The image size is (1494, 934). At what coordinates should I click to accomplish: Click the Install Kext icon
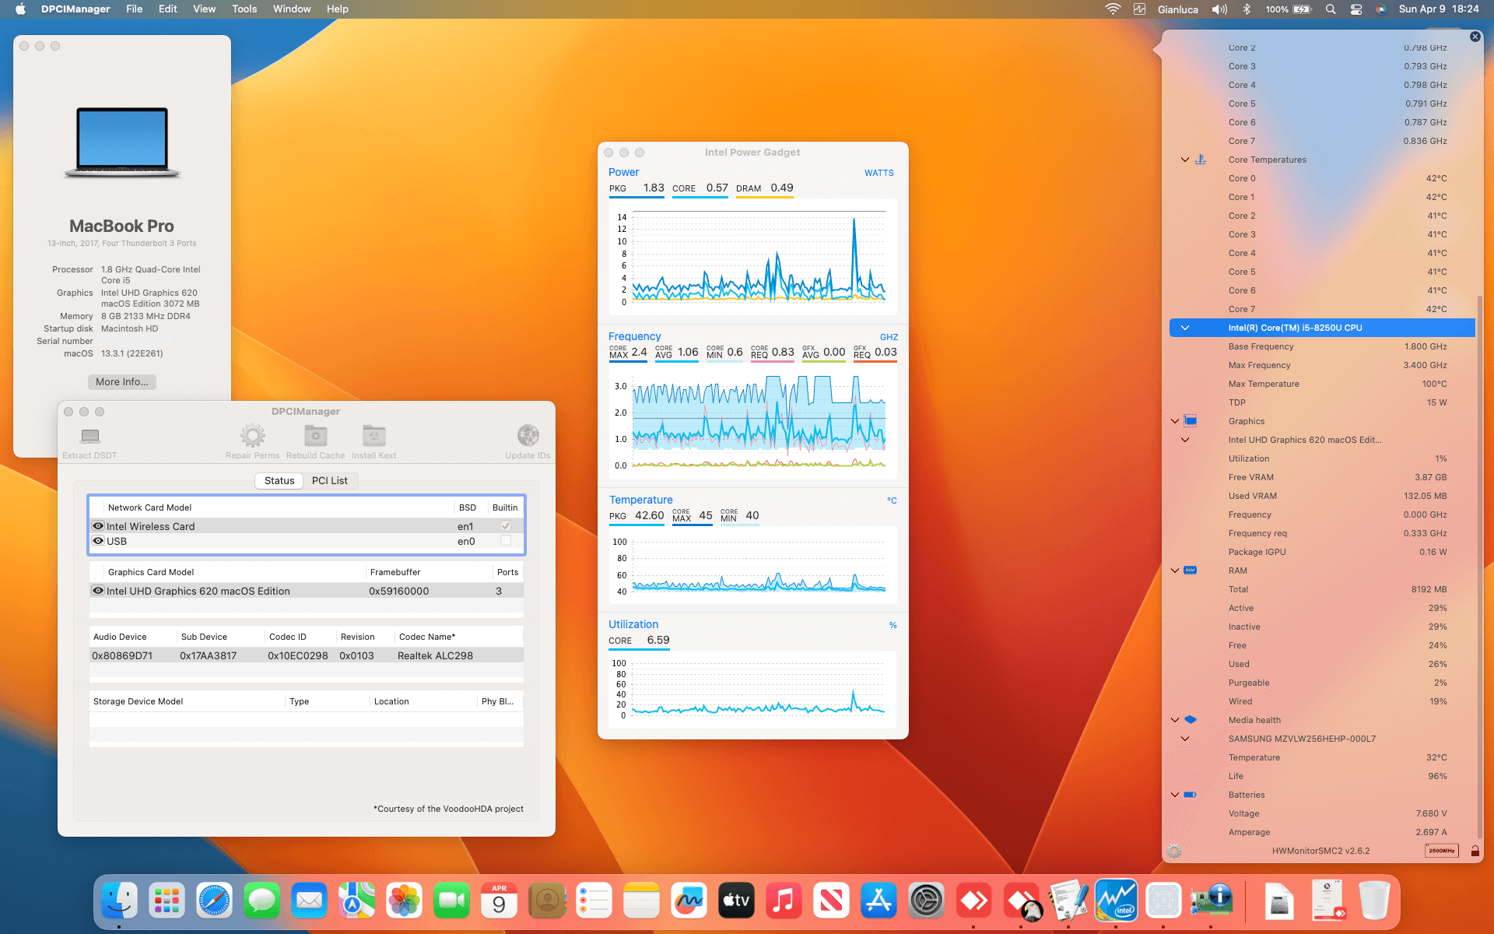tap(373, 437)
